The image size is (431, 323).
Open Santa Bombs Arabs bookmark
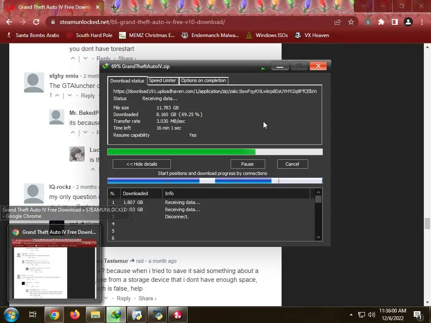pos(33,35)
